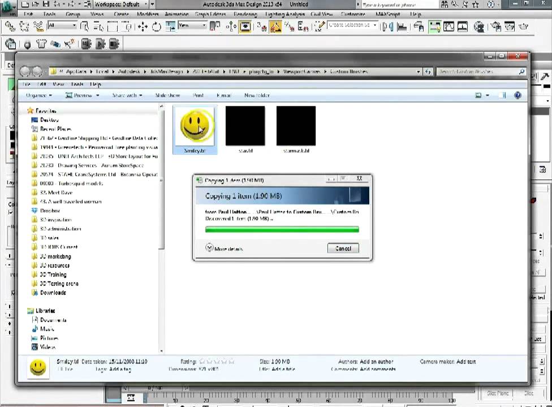Open the Share with dropdown

tap(127, 96)
